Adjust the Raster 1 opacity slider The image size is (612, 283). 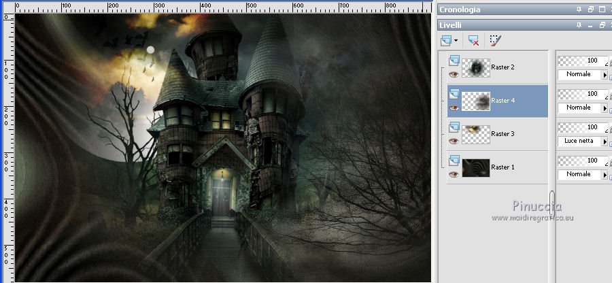click(x=583, y=161)
